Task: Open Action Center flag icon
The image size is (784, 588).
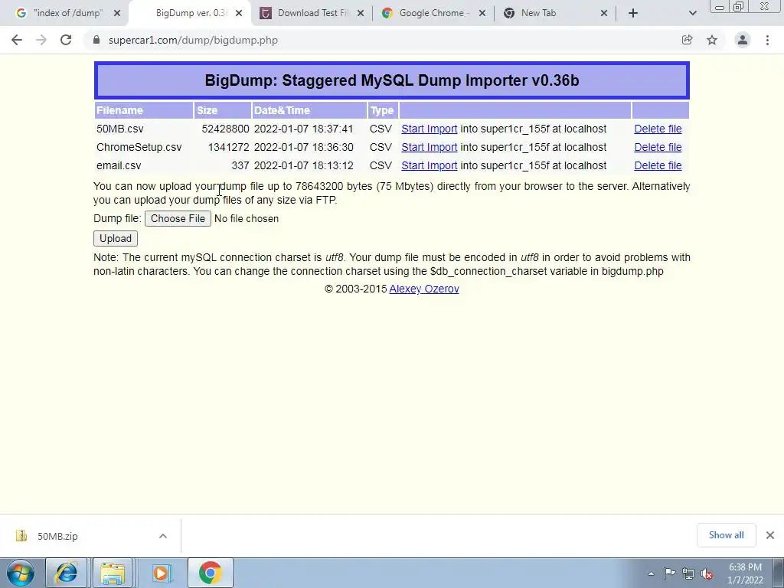Action: (x=669, y=573)
